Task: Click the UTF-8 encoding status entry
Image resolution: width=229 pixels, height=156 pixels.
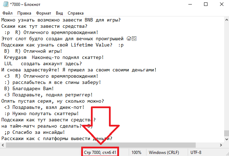Action: click(x=196, y=153)
